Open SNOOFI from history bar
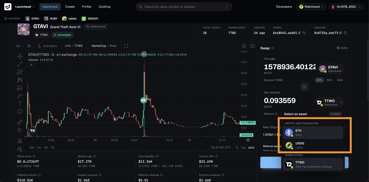This screenshot has height=182, width=369. click(x=90, y=18)
